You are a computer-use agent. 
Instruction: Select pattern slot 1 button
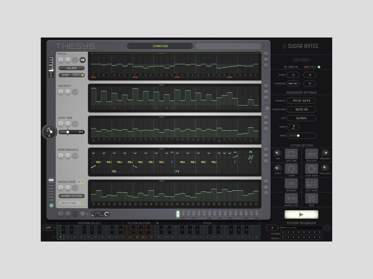(x=178, y=214)
